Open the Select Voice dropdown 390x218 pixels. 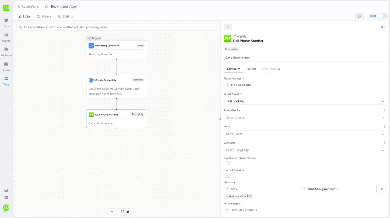305,134
